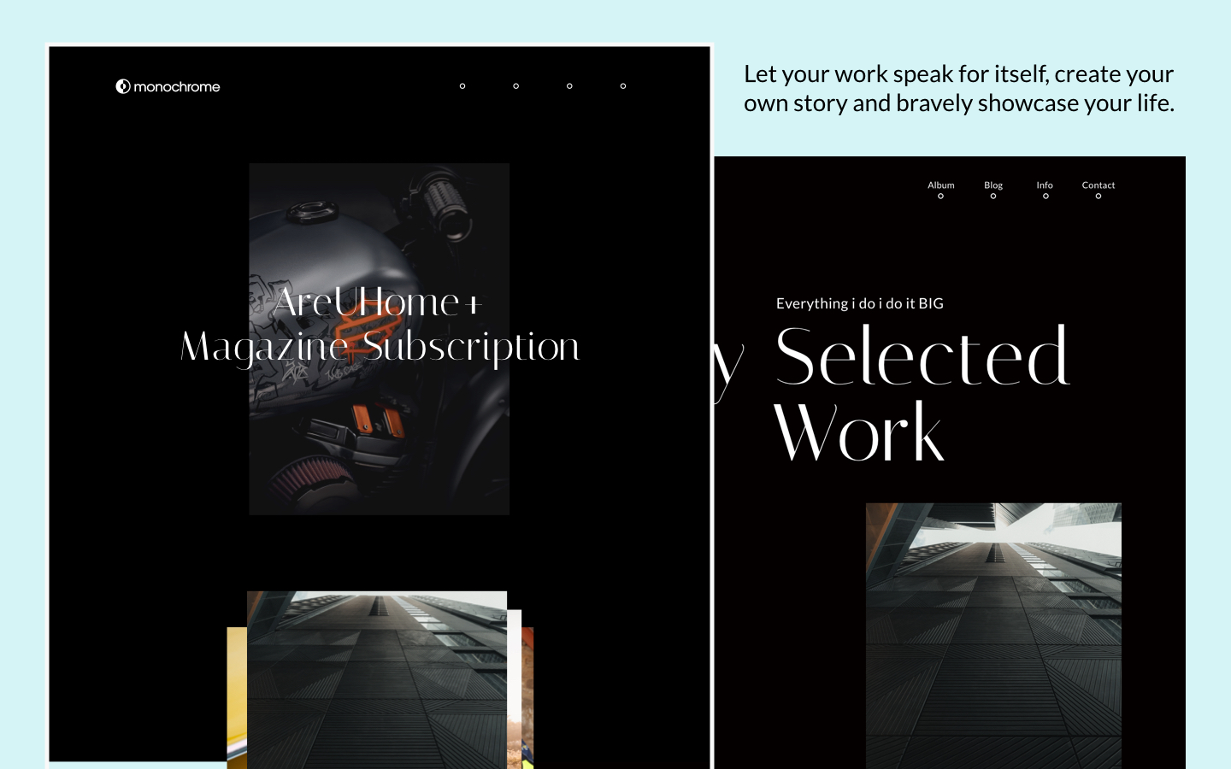Toggle the Info nav indicator dot

(1045, 197)
